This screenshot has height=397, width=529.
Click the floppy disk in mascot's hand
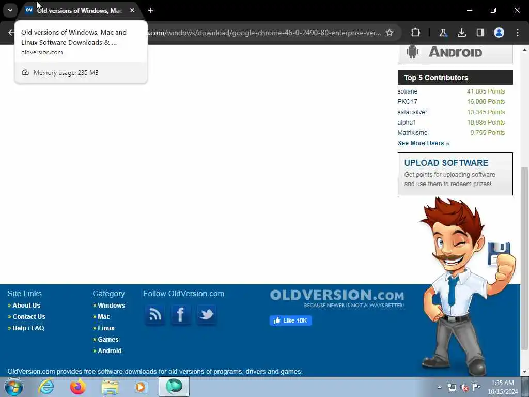click(x=499, y=253)
